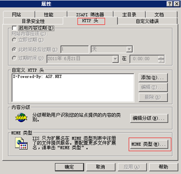
Task: Click the 编辑分级 button
Action: pos(149,118)
